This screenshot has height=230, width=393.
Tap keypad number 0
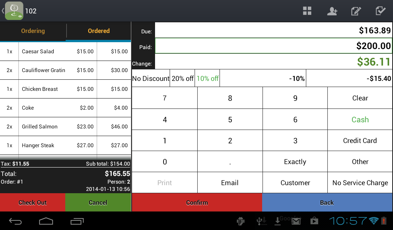165,162
